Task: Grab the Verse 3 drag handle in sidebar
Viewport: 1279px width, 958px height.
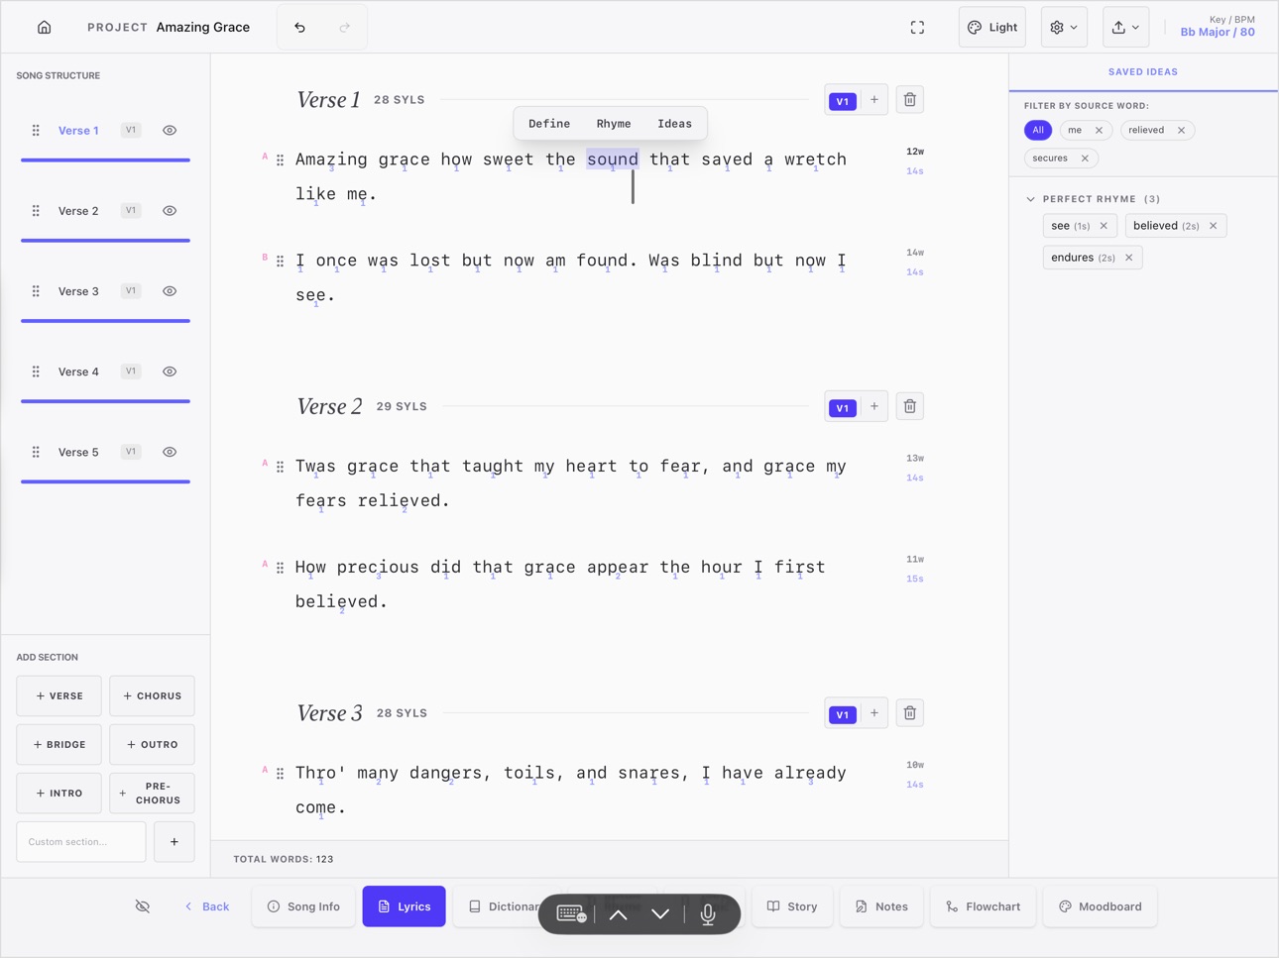Action: click(36, 291)
